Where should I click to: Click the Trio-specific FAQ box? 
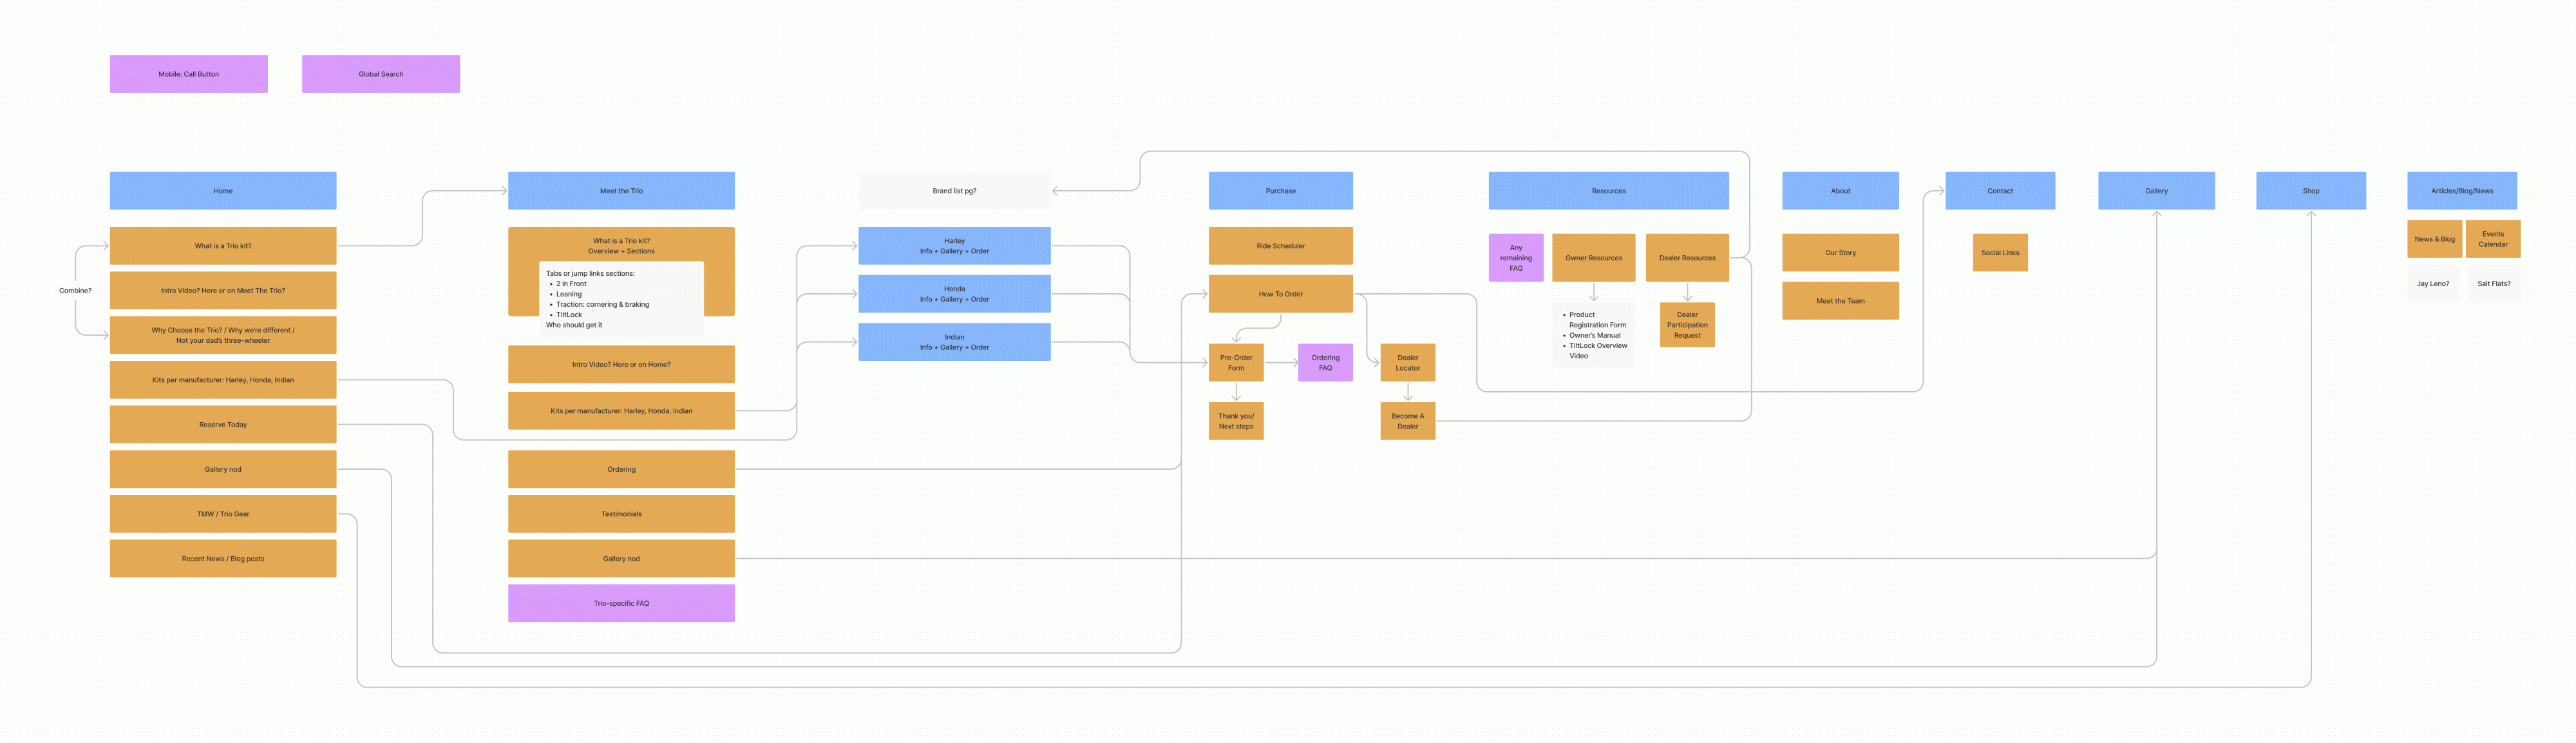point(620,603)
